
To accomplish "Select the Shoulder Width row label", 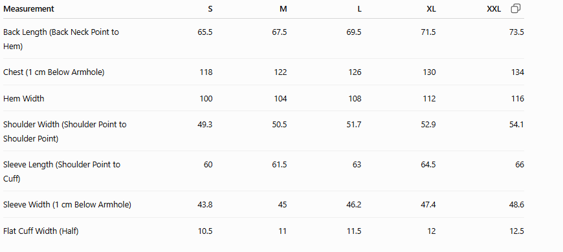I will (65, 132).
